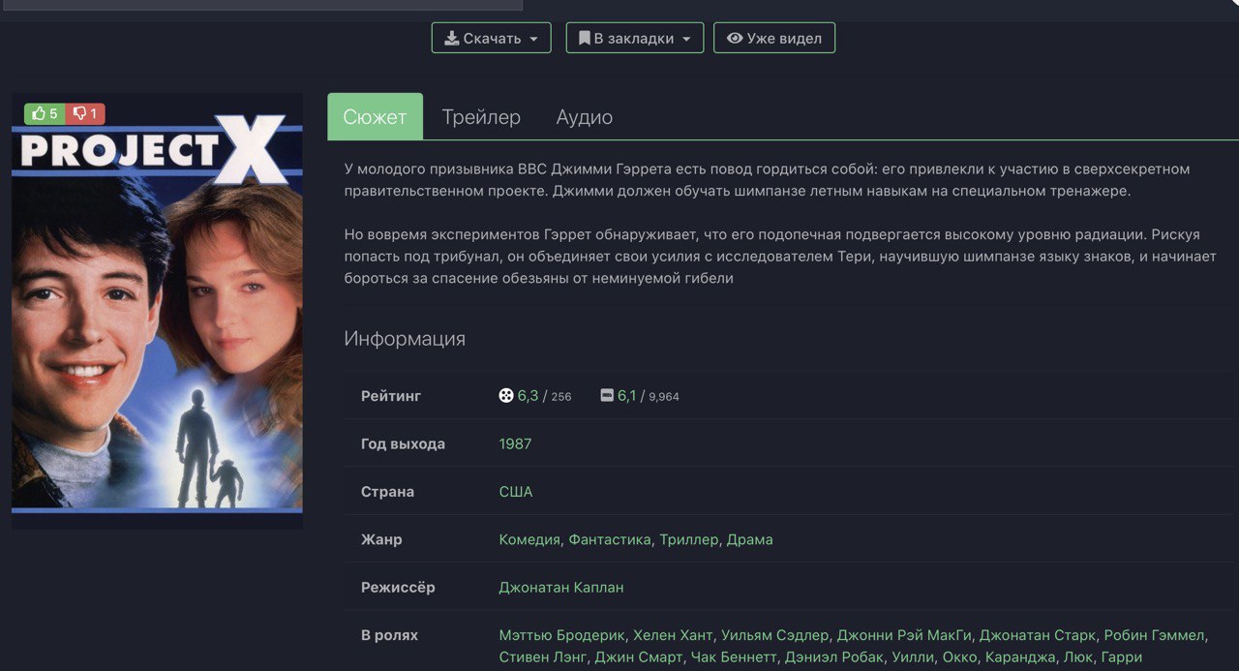This screenshot has width=1239, height=671.
Task: Open actor Джин Смарт link
Action: (637, 657)
